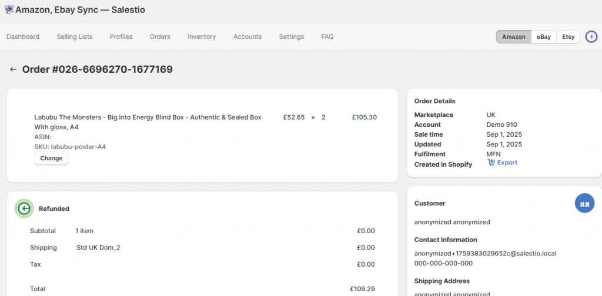Viewport: 602px width, 296px height.
Task: Click the back arrow beside Order number
Action: (13, 69)
